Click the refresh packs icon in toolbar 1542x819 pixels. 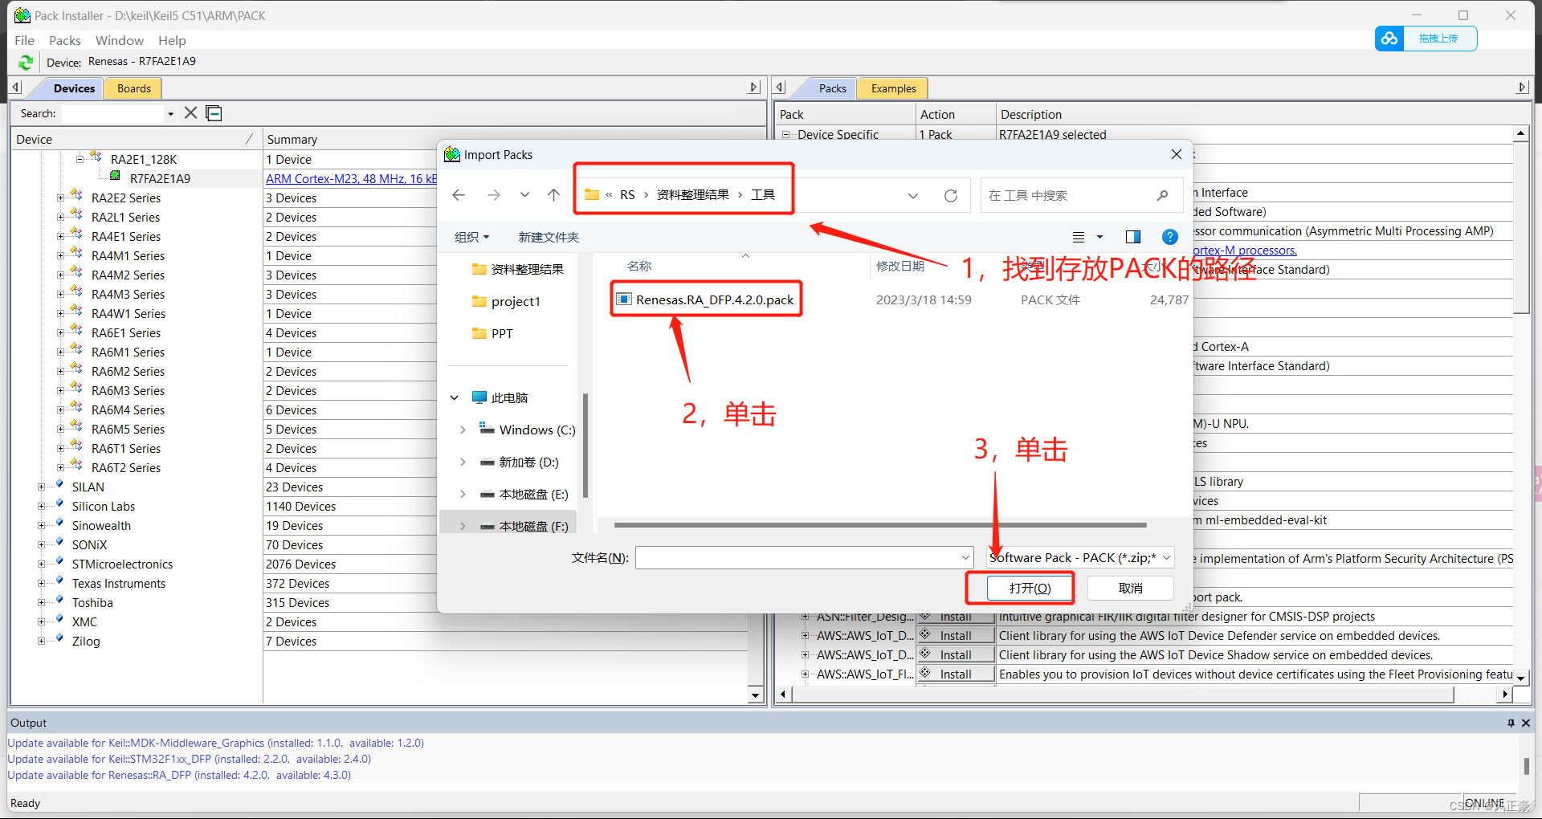(26, 62)
